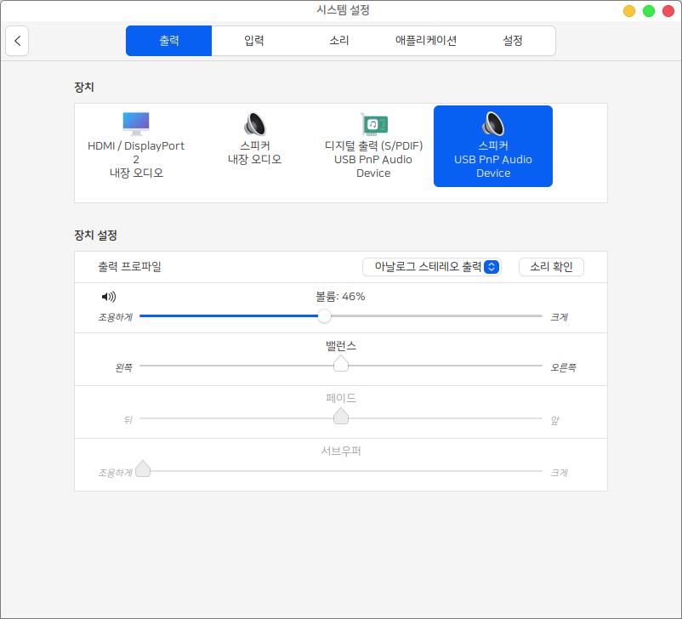Go back using the left arrow button

17,41
